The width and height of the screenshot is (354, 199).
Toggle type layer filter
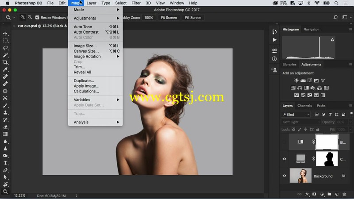[x=330, y=115]
